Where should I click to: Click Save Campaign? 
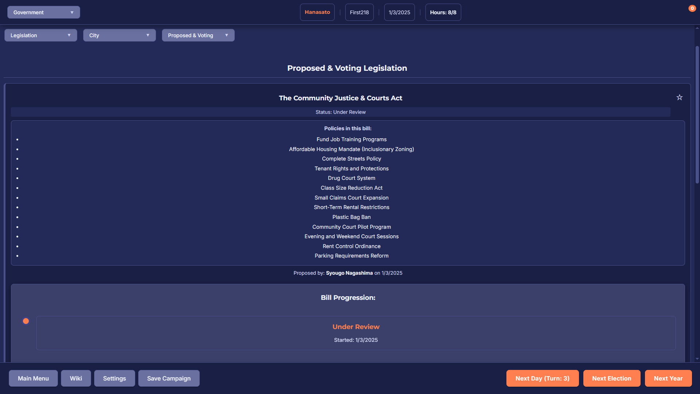(168, 378)
